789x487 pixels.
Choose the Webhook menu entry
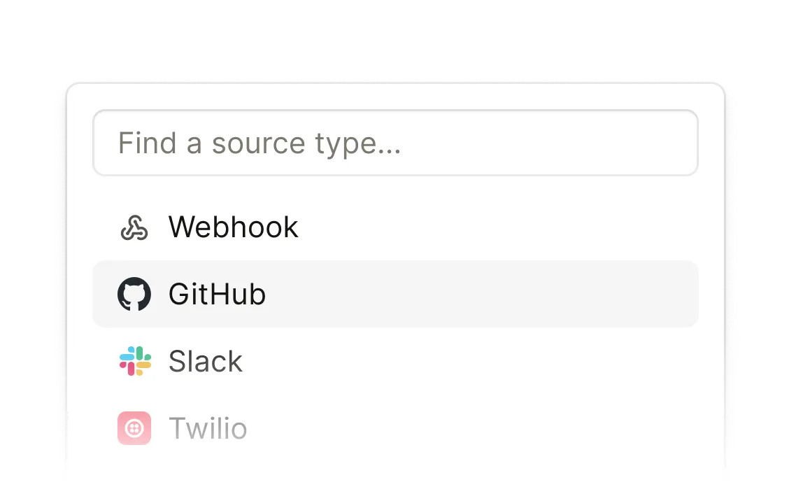pyautogui.click(x=395, y=227)
